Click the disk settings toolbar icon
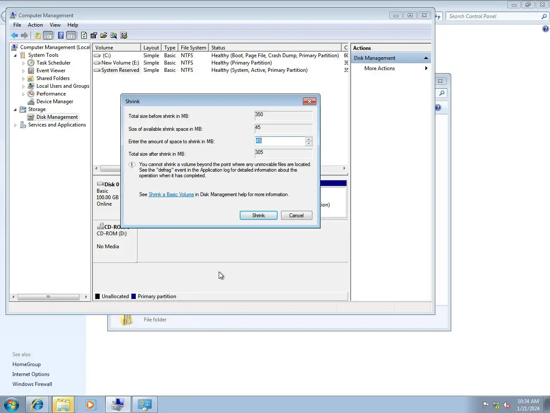Viewport: 550px width, 413px height. pos(124,35)
